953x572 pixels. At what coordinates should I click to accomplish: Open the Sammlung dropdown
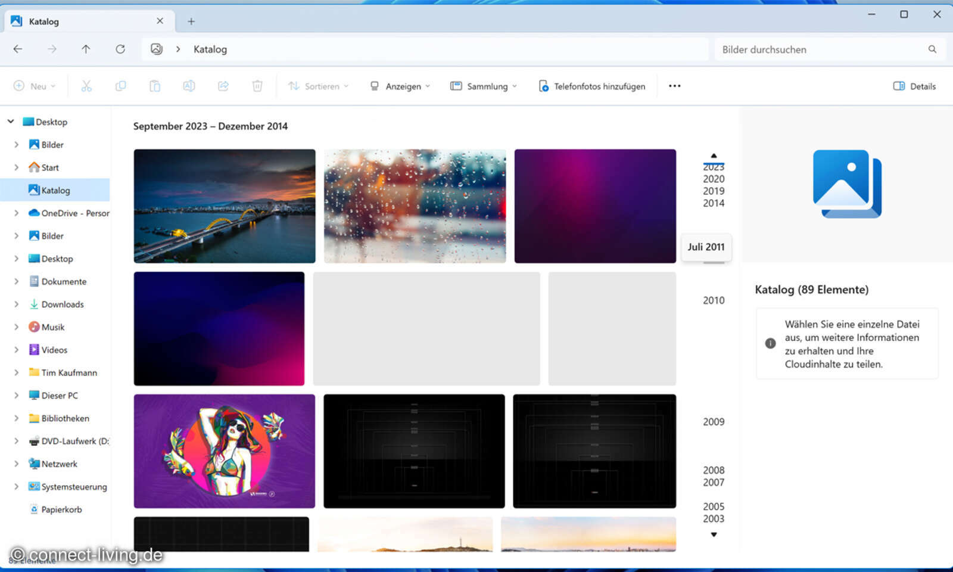[x=483, y=86]
